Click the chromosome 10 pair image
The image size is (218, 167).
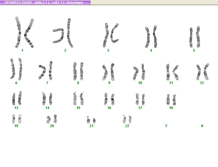[139, 72]
